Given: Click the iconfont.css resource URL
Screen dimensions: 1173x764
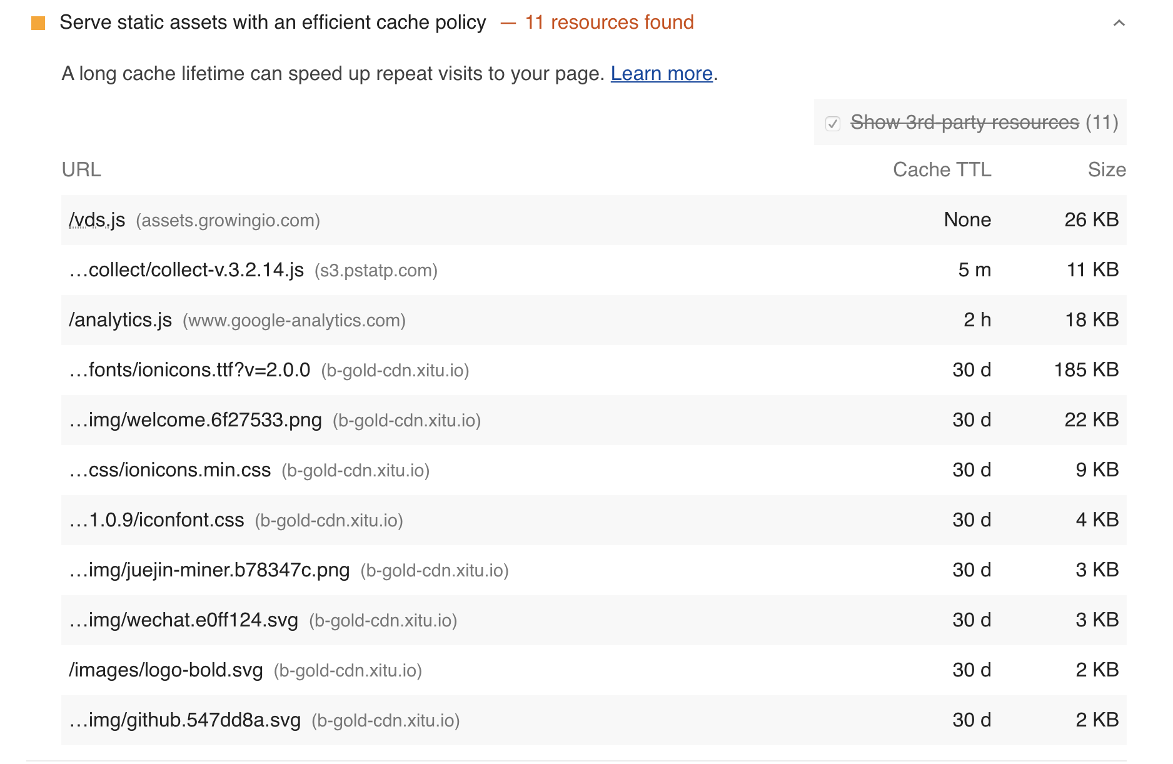Looking at the screenshot, I should 157,520.
